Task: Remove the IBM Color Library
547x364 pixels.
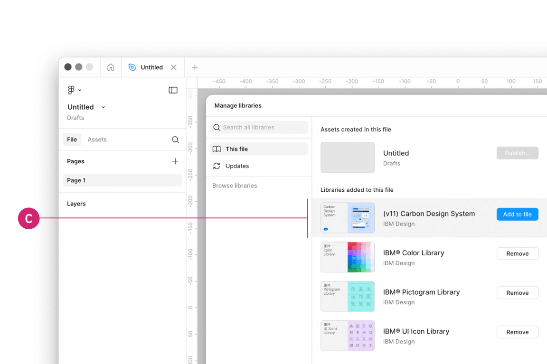Action: coord(517,253)
